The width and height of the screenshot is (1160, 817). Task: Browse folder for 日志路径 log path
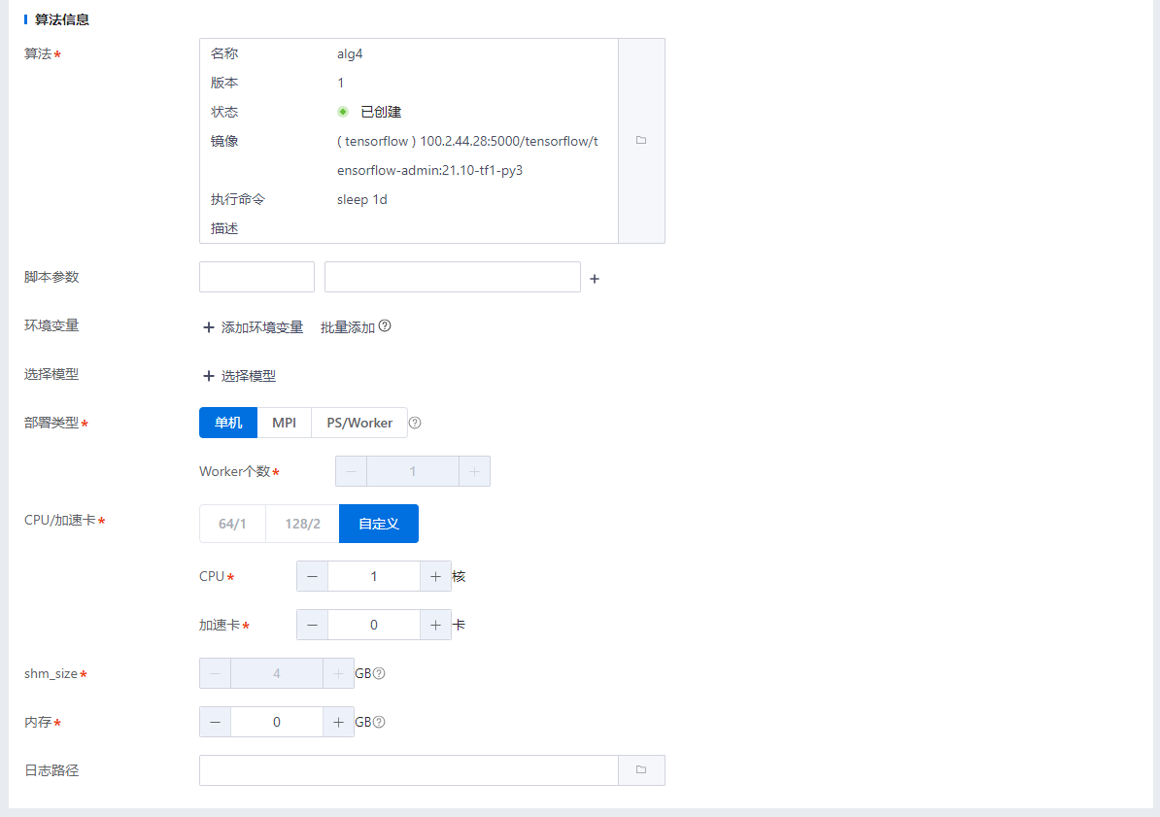coord(641,770)
